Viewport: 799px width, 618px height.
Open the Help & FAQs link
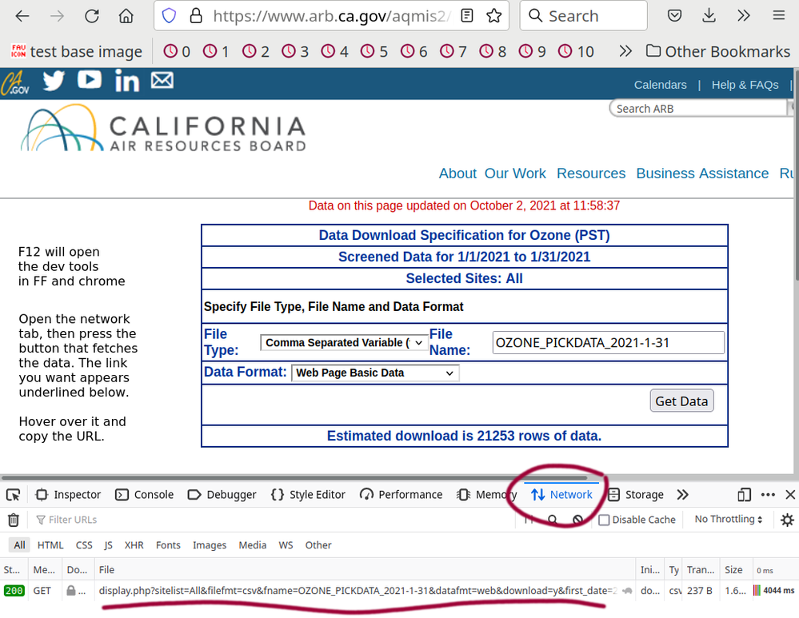pyautogui.click(x=745, y=85)
